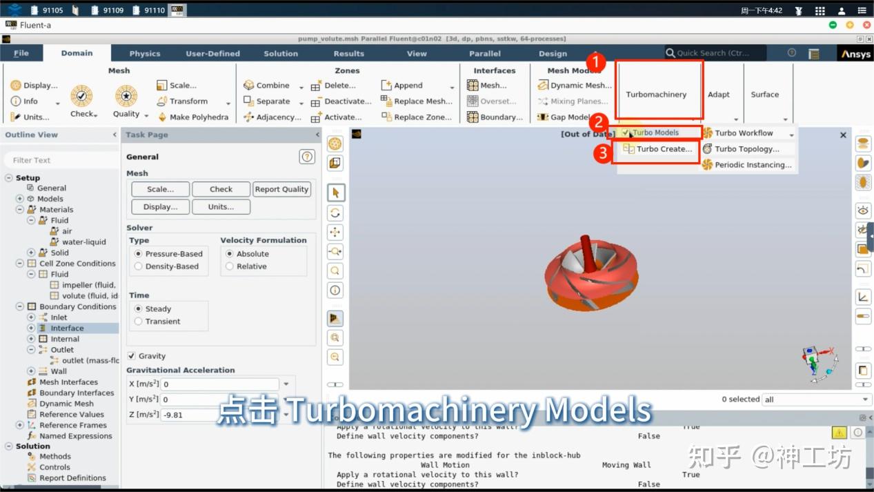Toggle the Turbo Models checkbox
This screenshot has height=492, width=874.
(x=625, y=132)
